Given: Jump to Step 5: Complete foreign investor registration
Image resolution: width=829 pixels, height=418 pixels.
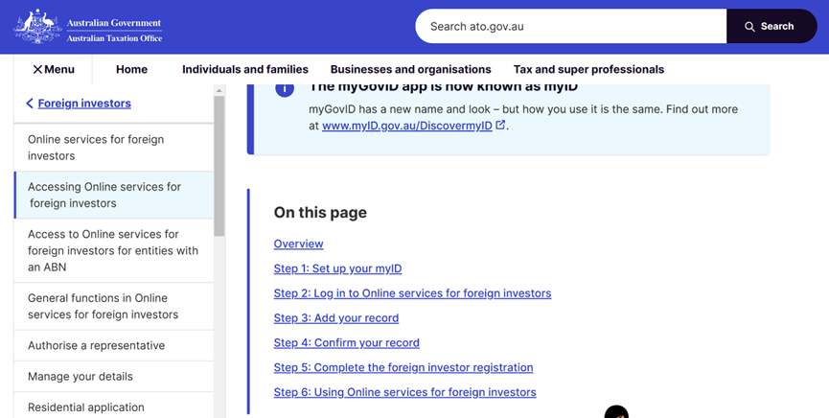Looking at the screenshot, I should [403, 367].
